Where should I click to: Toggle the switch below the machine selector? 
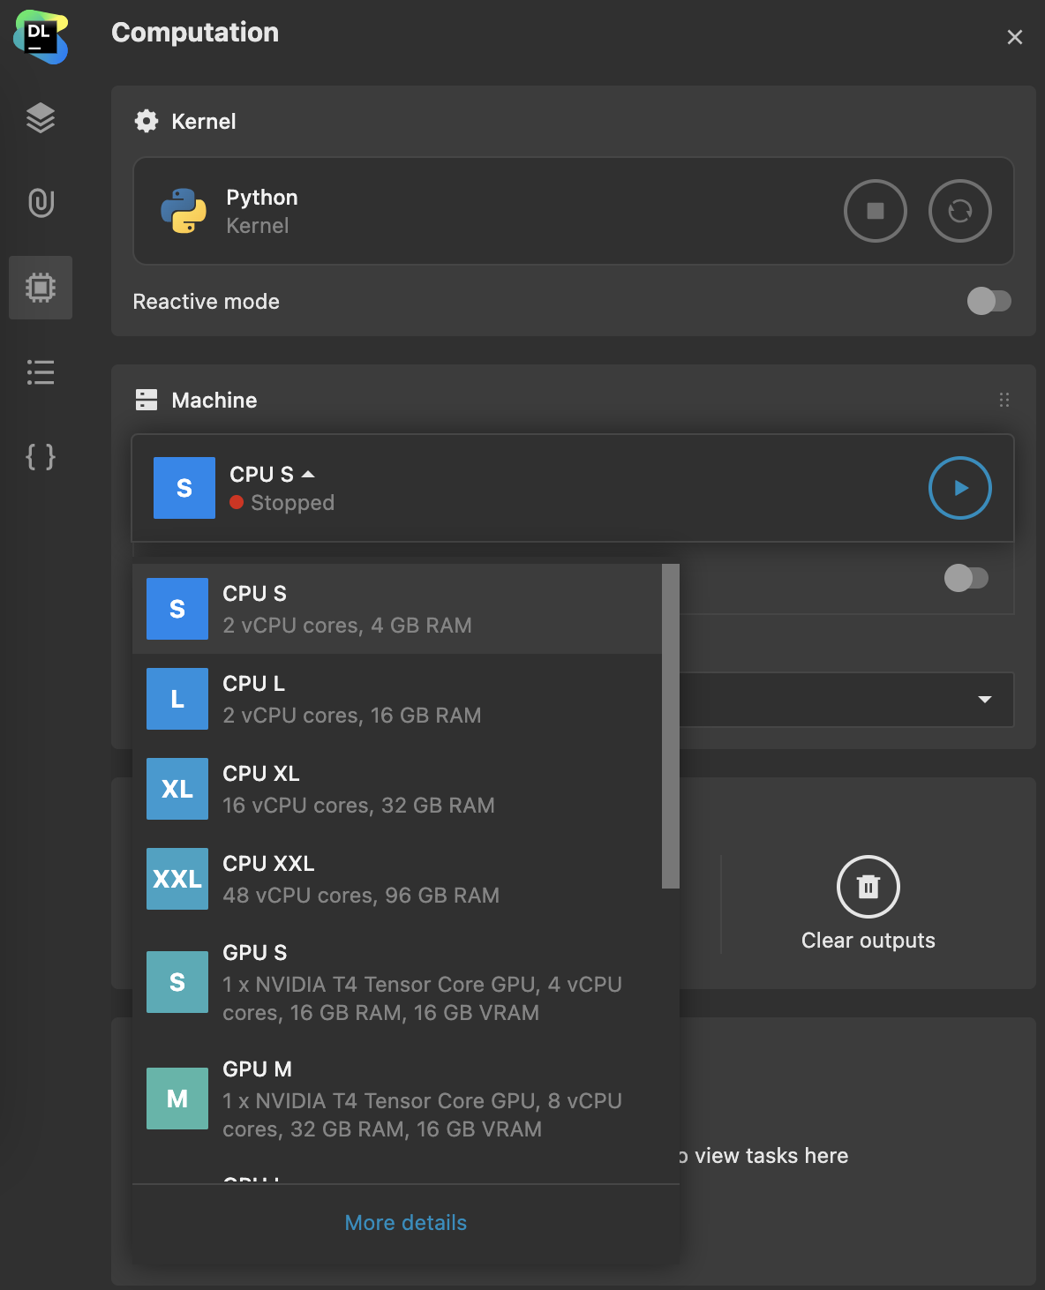tap(966, 578)
